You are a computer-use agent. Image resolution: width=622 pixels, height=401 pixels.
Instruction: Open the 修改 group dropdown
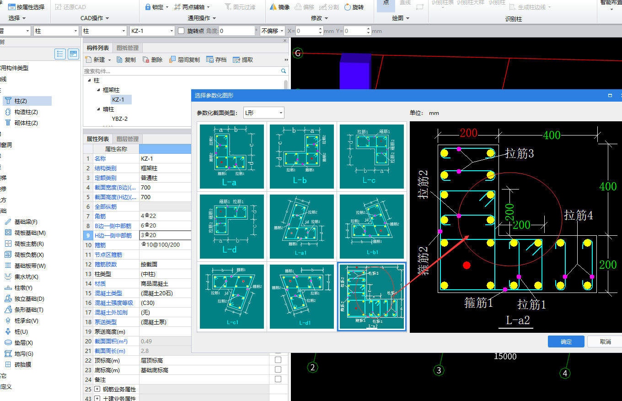(320, 18)
